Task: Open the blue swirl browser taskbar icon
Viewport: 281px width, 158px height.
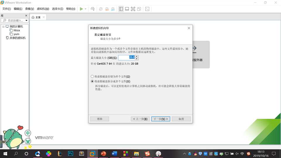Action: (x=38, y=154)
